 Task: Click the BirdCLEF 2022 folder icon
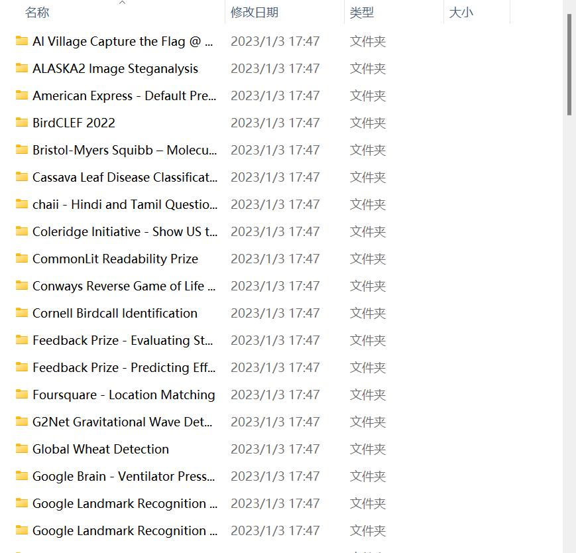click(22, 122)
